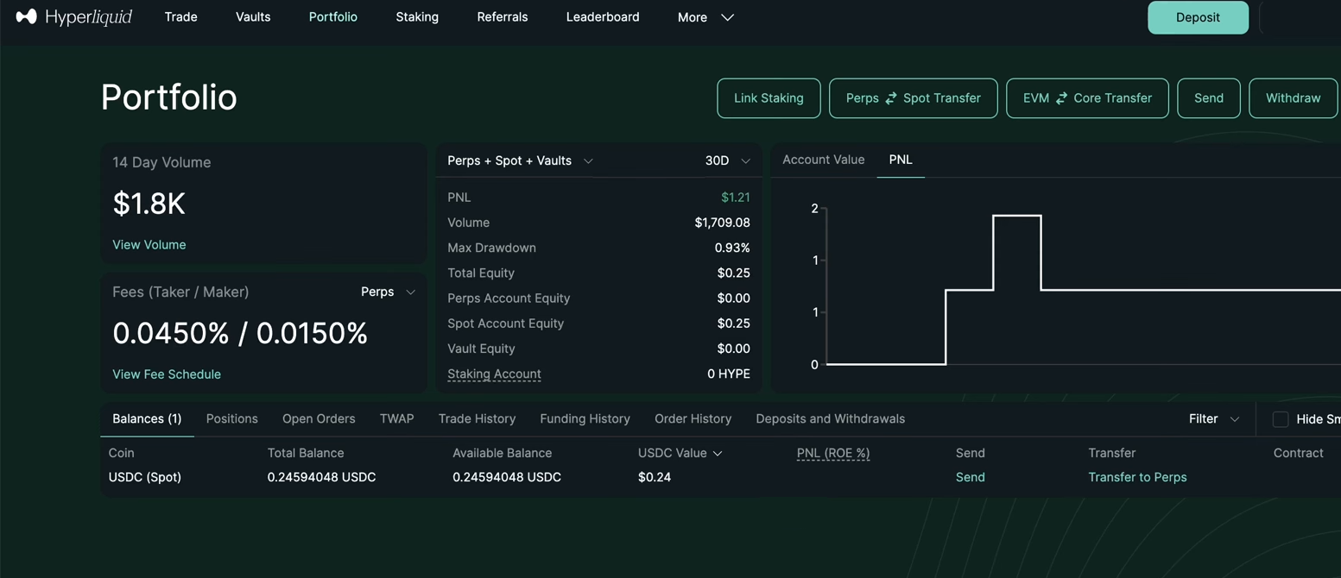Open the View Fee Schedule link
The height and width of the screenshot is (578, 1341).
[x=167, y=374]
